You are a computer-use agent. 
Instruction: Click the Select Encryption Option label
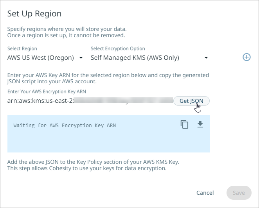click(118, 48)
